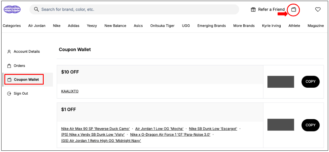This screenshot has height=152, width=329.
Task: Open Refer a Friend link
Action: pos(271,10)
